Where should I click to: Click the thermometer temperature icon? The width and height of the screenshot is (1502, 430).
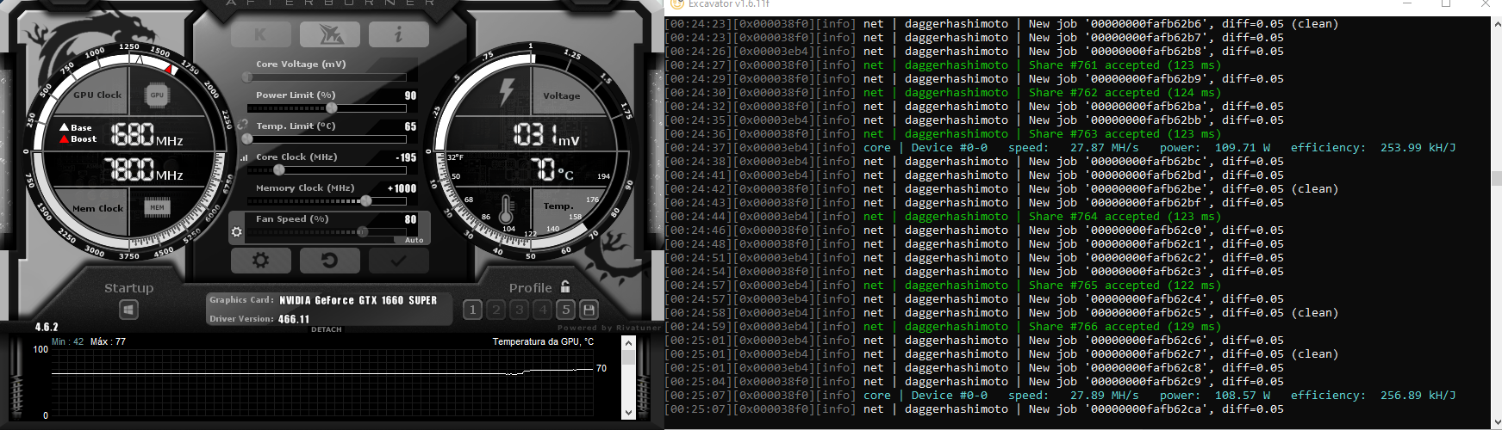click(x=507, y=210)
